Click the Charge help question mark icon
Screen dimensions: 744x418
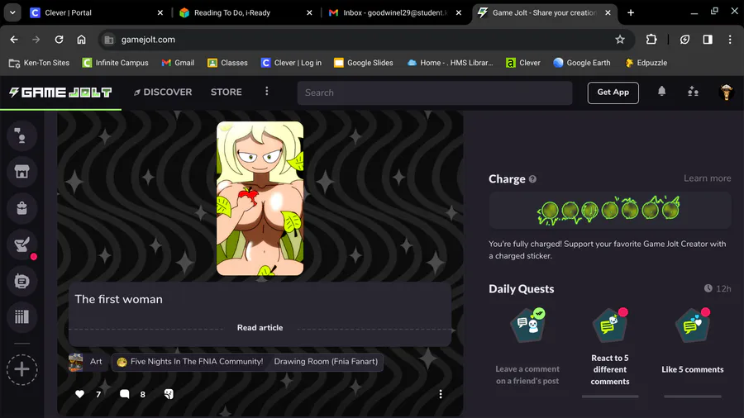pyautogui.click(x=532, y=179)
